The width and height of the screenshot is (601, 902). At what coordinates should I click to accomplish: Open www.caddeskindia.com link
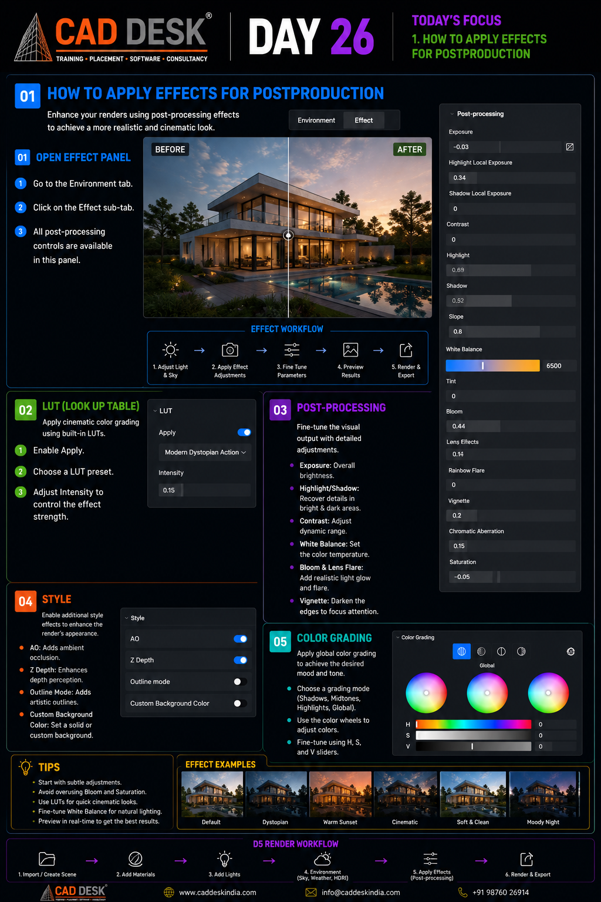[218, 892]
